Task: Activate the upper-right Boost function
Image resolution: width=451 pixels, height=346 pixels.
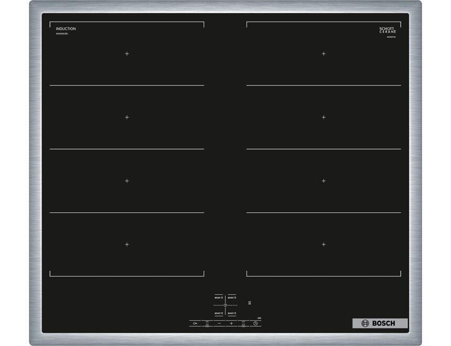Action: 232,298
